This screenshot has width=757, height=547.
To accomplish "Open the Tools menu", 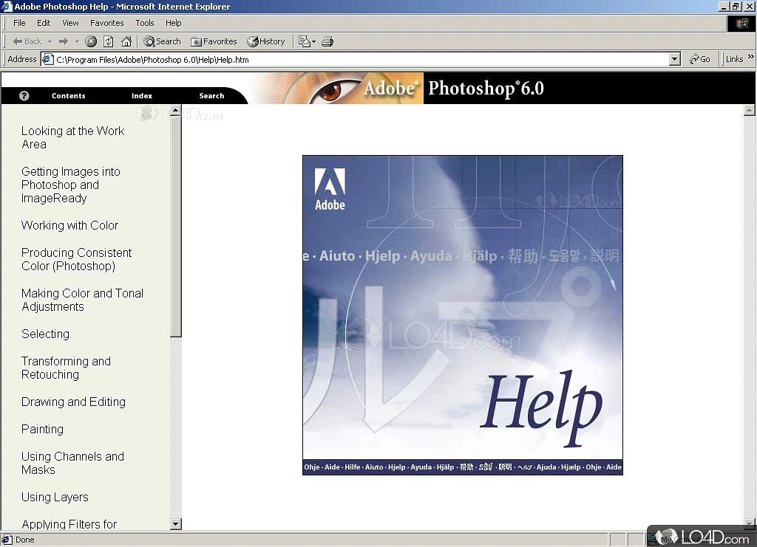I will coord(144,23).
